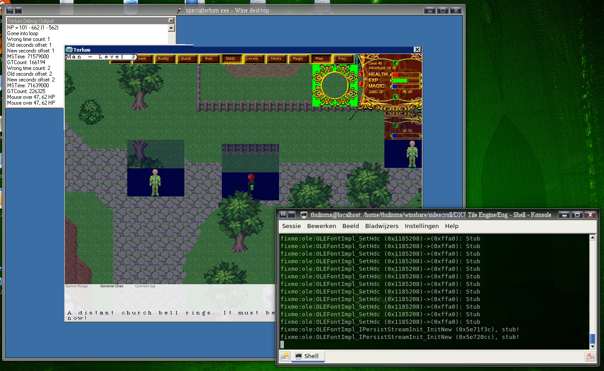The width and height of the screenshot is (604, 371).
Task: Click the bald character on the left
Action: point(156,182)
